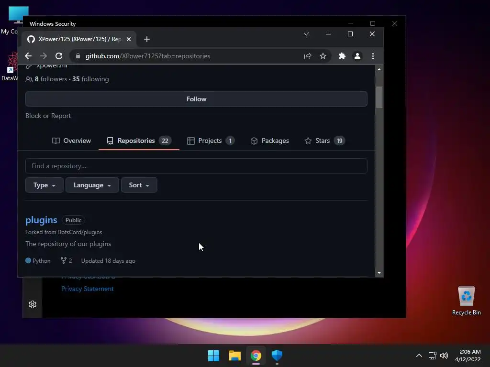
Task: Close the XPower7125 GitHub tab
Action: coord(128,39)
